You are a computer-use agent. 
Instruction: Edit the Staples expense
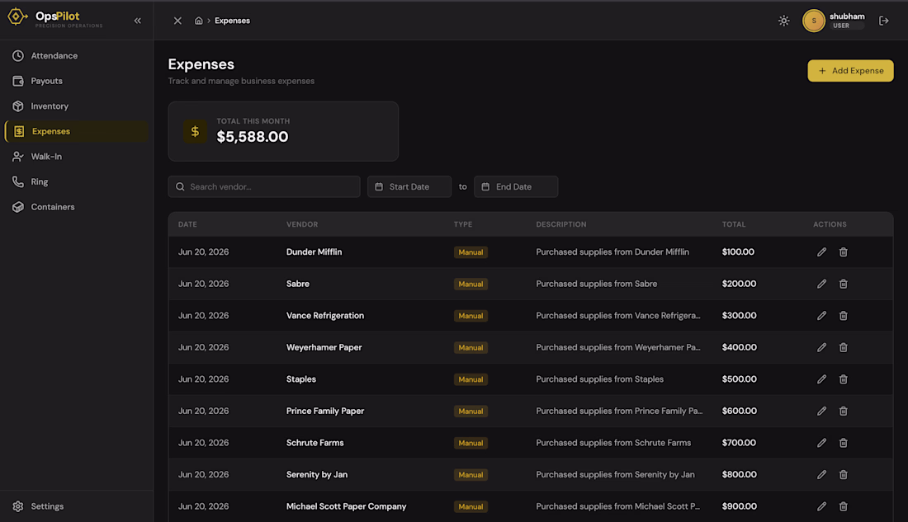821,379
